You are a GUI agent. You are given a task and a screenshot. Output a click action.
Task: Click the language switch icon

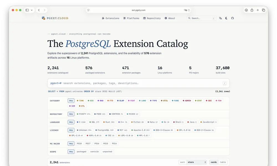[x=220, y=18]
